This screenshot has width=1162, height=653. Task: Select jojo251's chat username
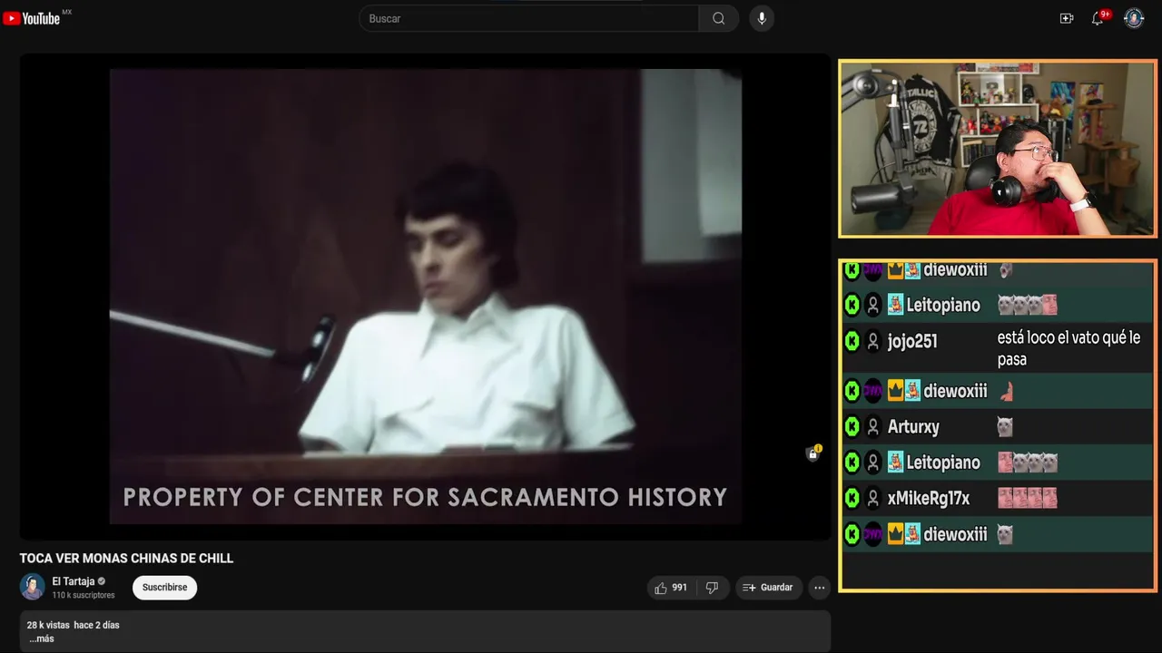(x=912, y=342)
